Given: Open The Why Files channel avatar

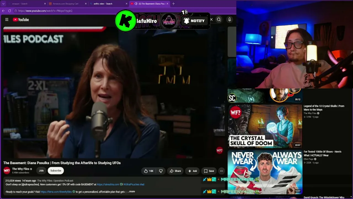Looking at the screenshot, I should coord(7,171).
